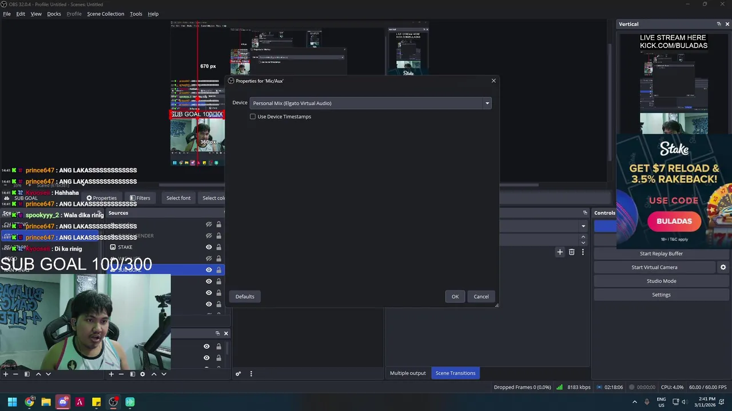Open the File menu
Viewport: 732px width, 411px height.
7,14
